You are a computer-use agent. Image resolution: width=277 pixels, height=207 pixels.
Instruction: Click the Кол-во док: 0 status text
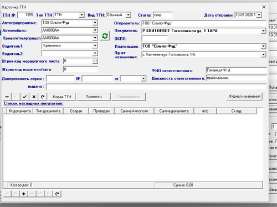(21, 185)
